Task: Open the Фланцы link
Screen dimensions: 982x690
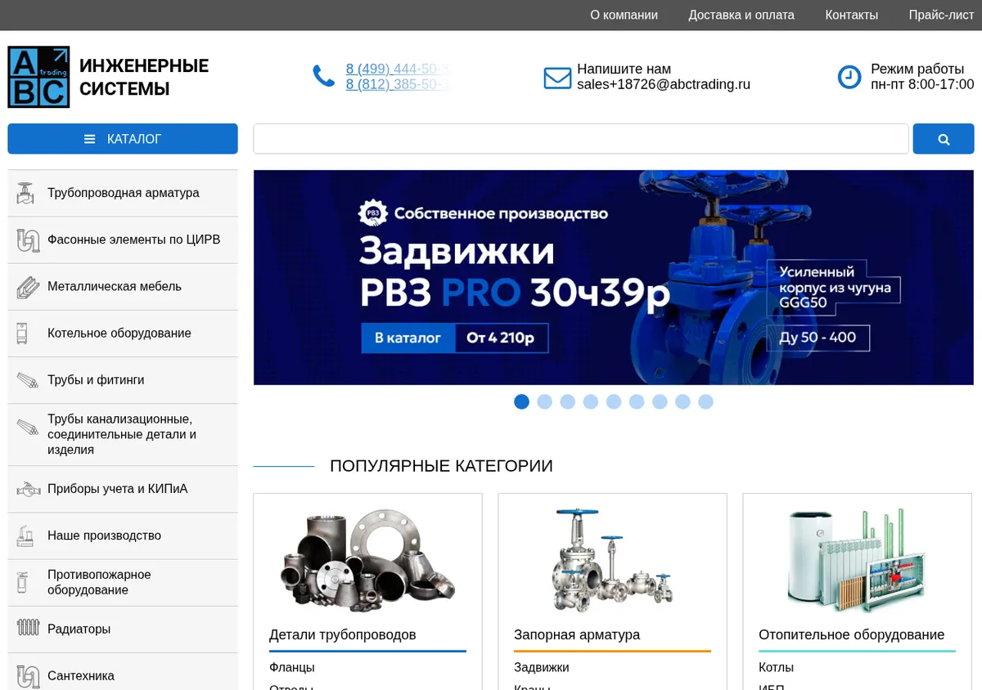Action: click(292, 667)
